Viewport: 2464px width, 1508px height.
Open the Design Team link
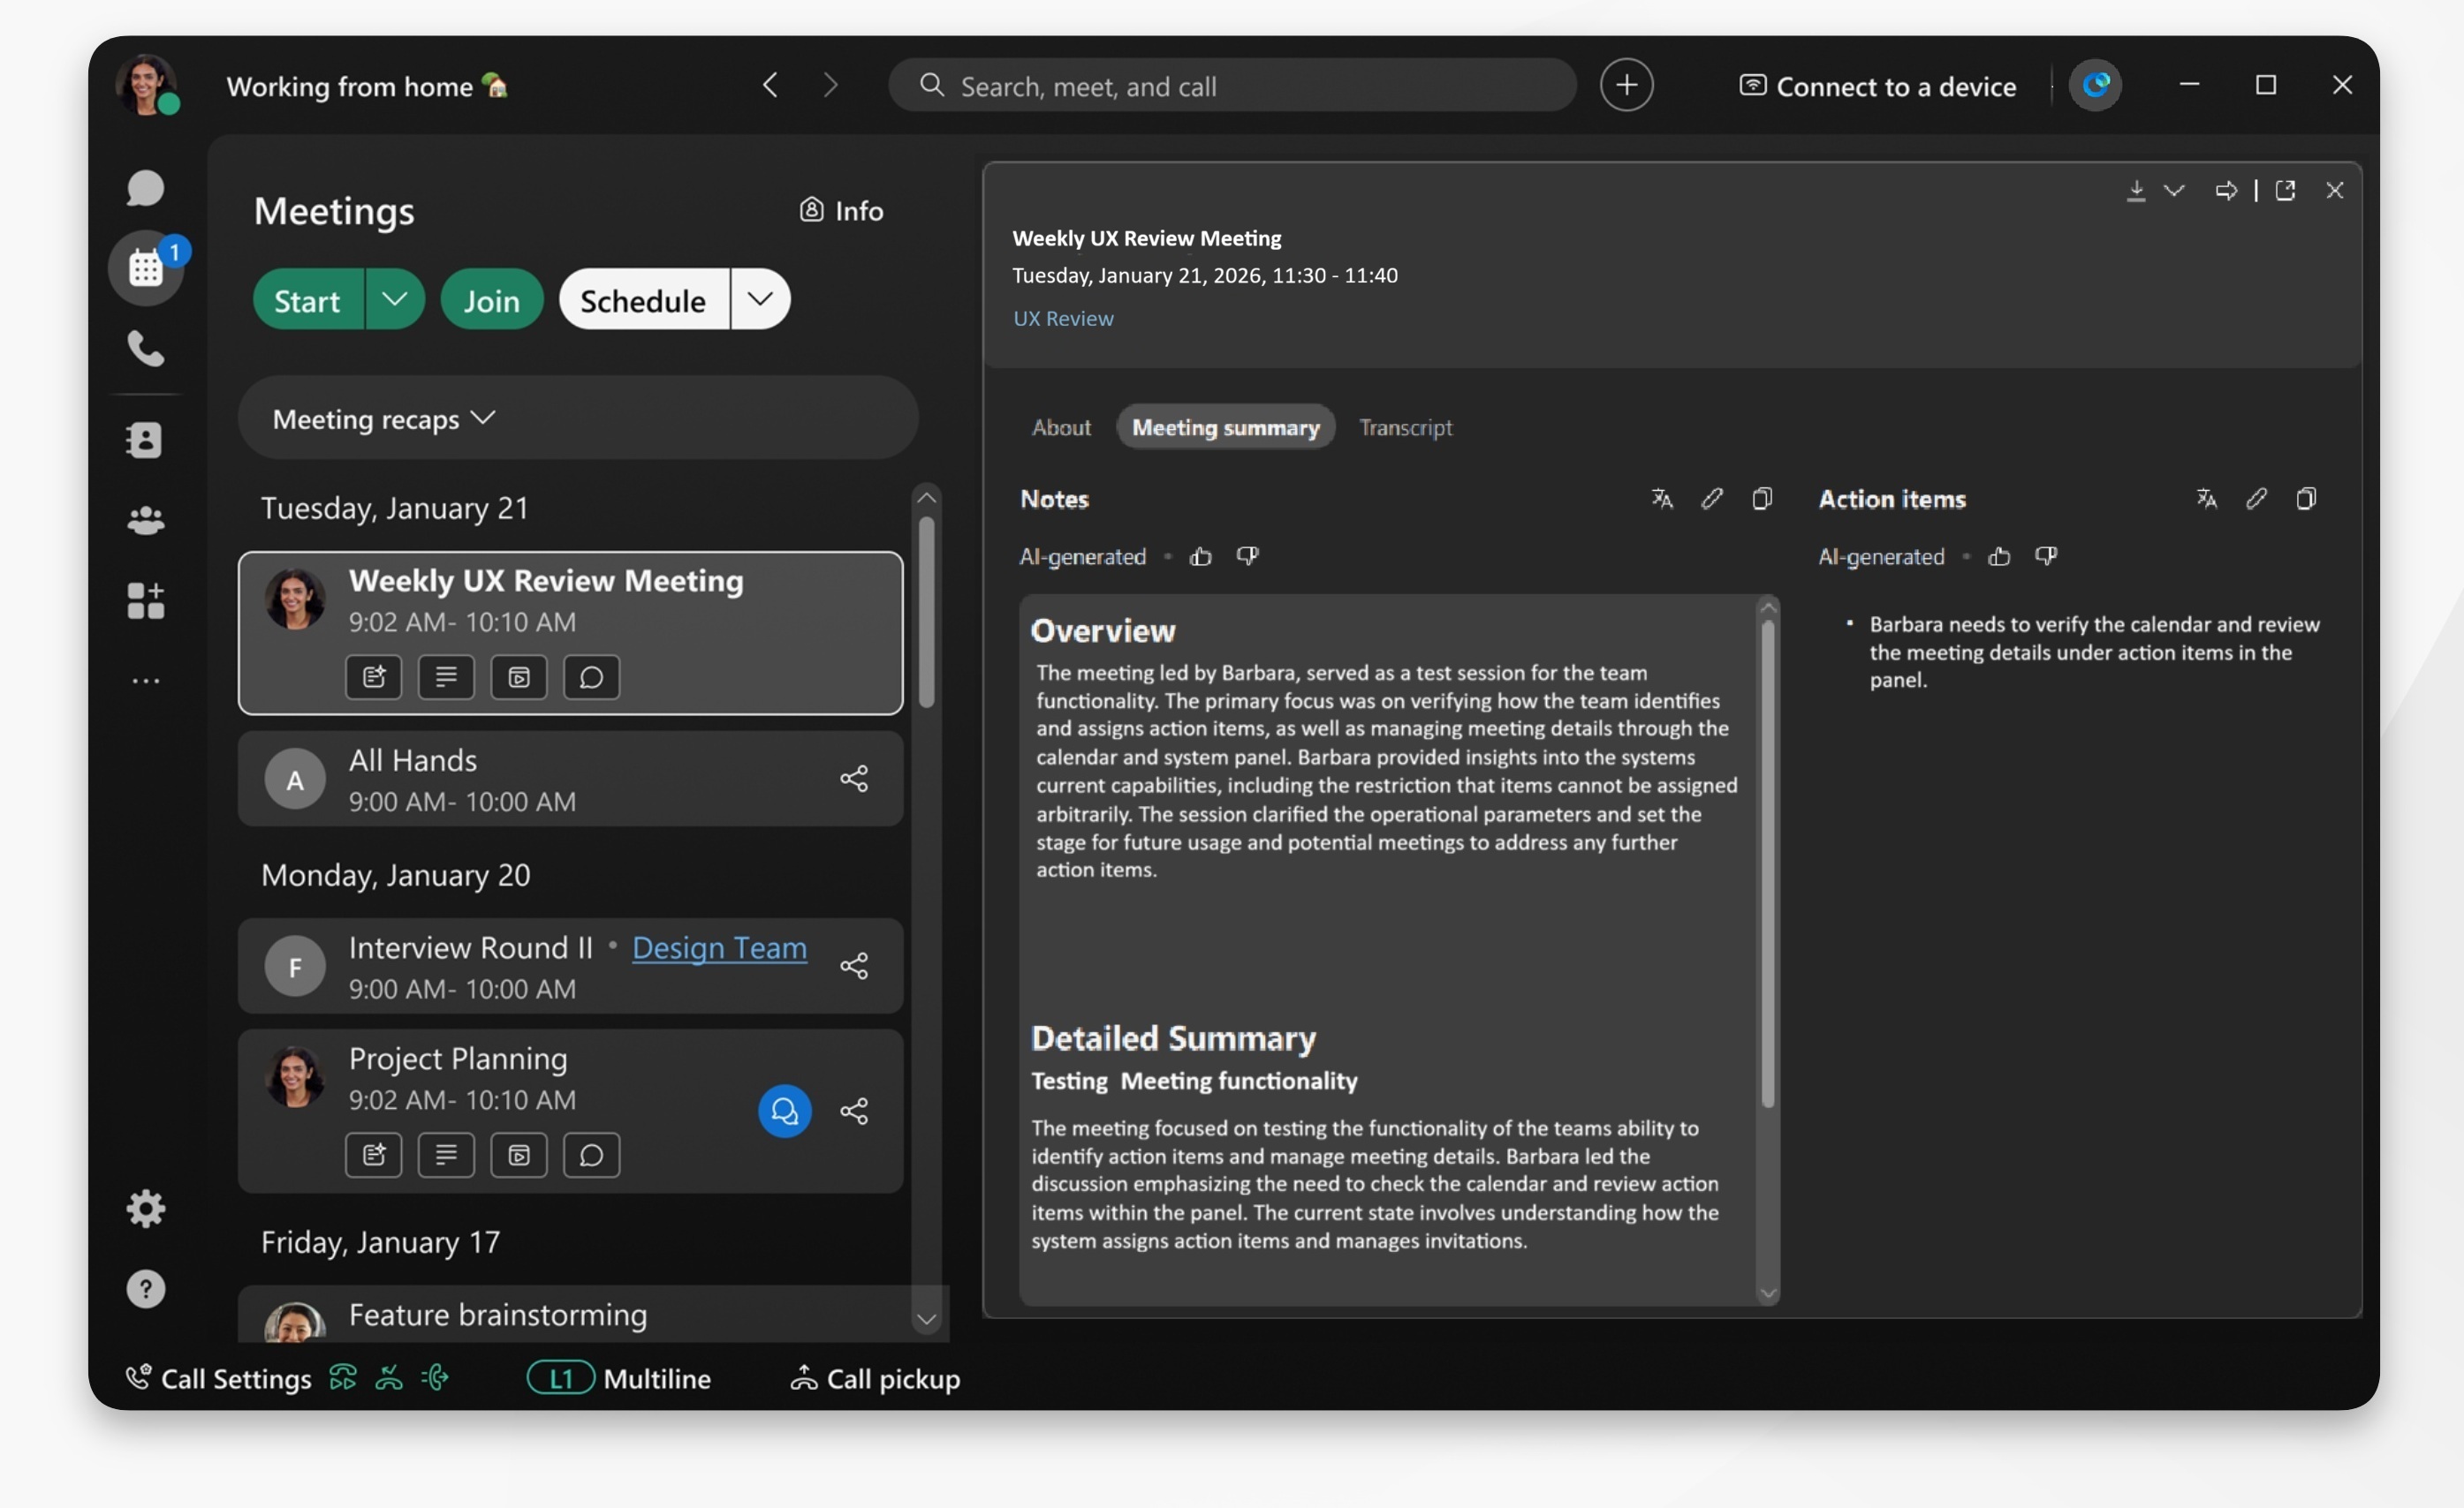coord(719,947)
